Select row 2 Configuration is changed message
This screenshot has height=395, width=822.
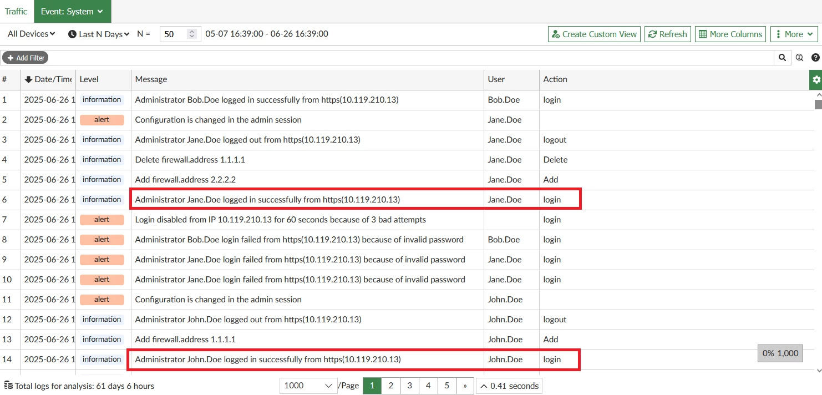219,120
